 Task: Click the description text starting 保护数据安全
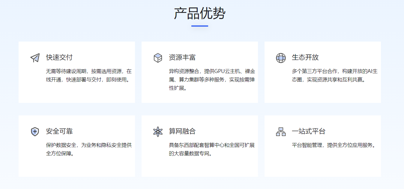pyautogui.click(x=89, y=150)
